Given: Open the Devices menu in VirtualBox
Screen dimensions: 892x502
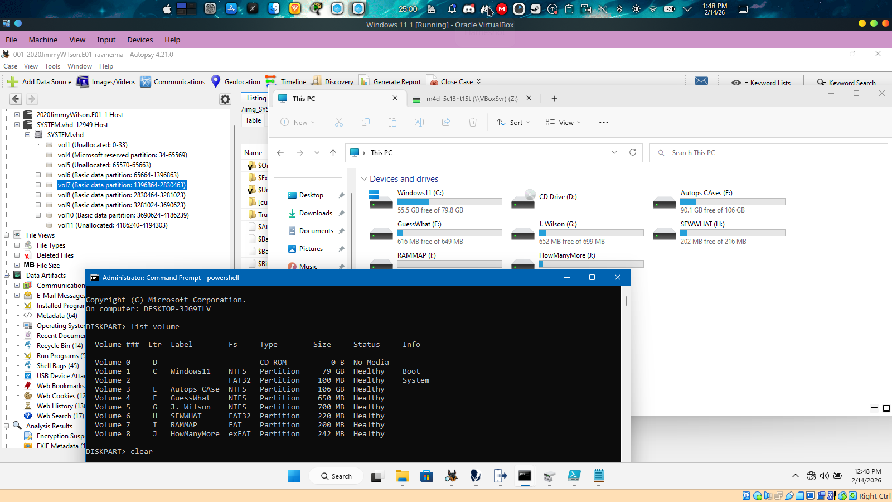Looking at the screenshot, I should point(139,40).
